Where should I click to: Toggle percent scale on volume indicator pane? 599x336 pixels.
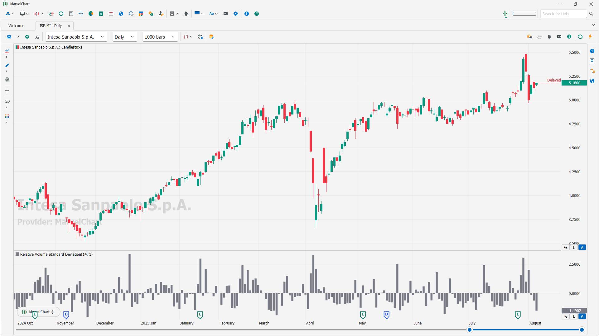pos(566,316)
